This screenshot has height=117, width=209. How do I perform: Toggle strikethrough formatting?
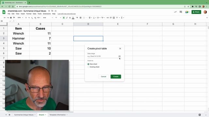click(x=70, y=18)
